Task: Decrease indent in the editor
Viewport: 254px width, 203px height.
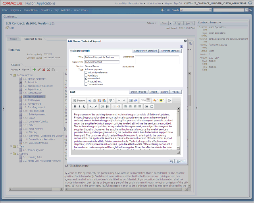Action: pyautogui.click(x=114, y=107)
